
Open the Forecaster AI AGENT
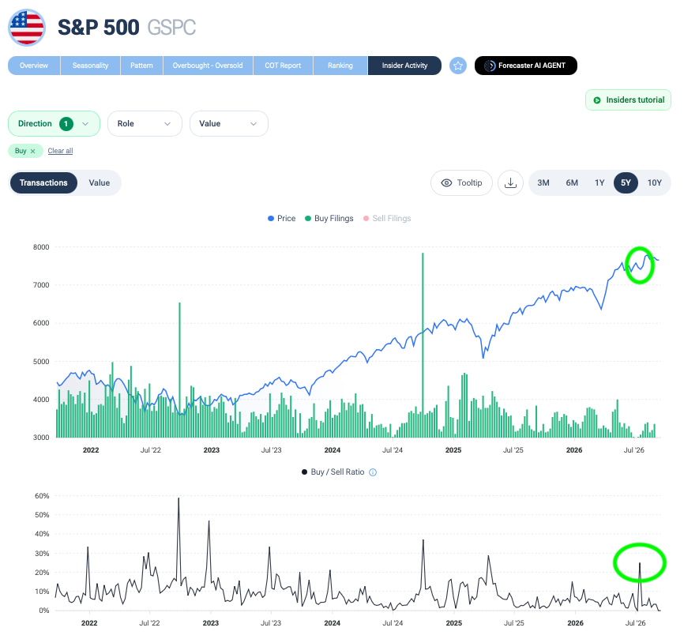pyautogui.click(x=526, y=66)
